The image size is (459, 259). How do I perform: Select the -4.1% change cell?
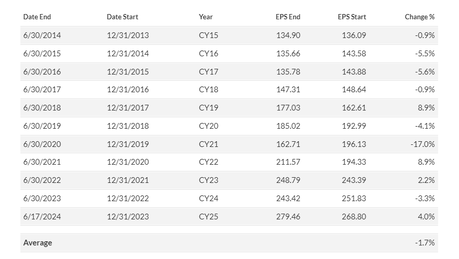coord(425,126)
